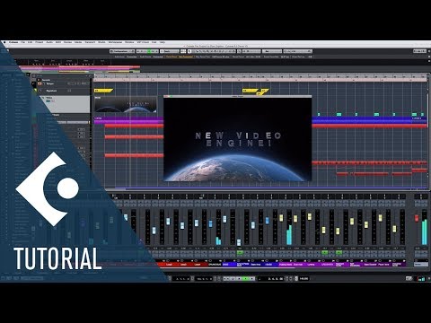The image size is (431, 323).
Task: Click the Record Format status entry
Action: point(247,57)
